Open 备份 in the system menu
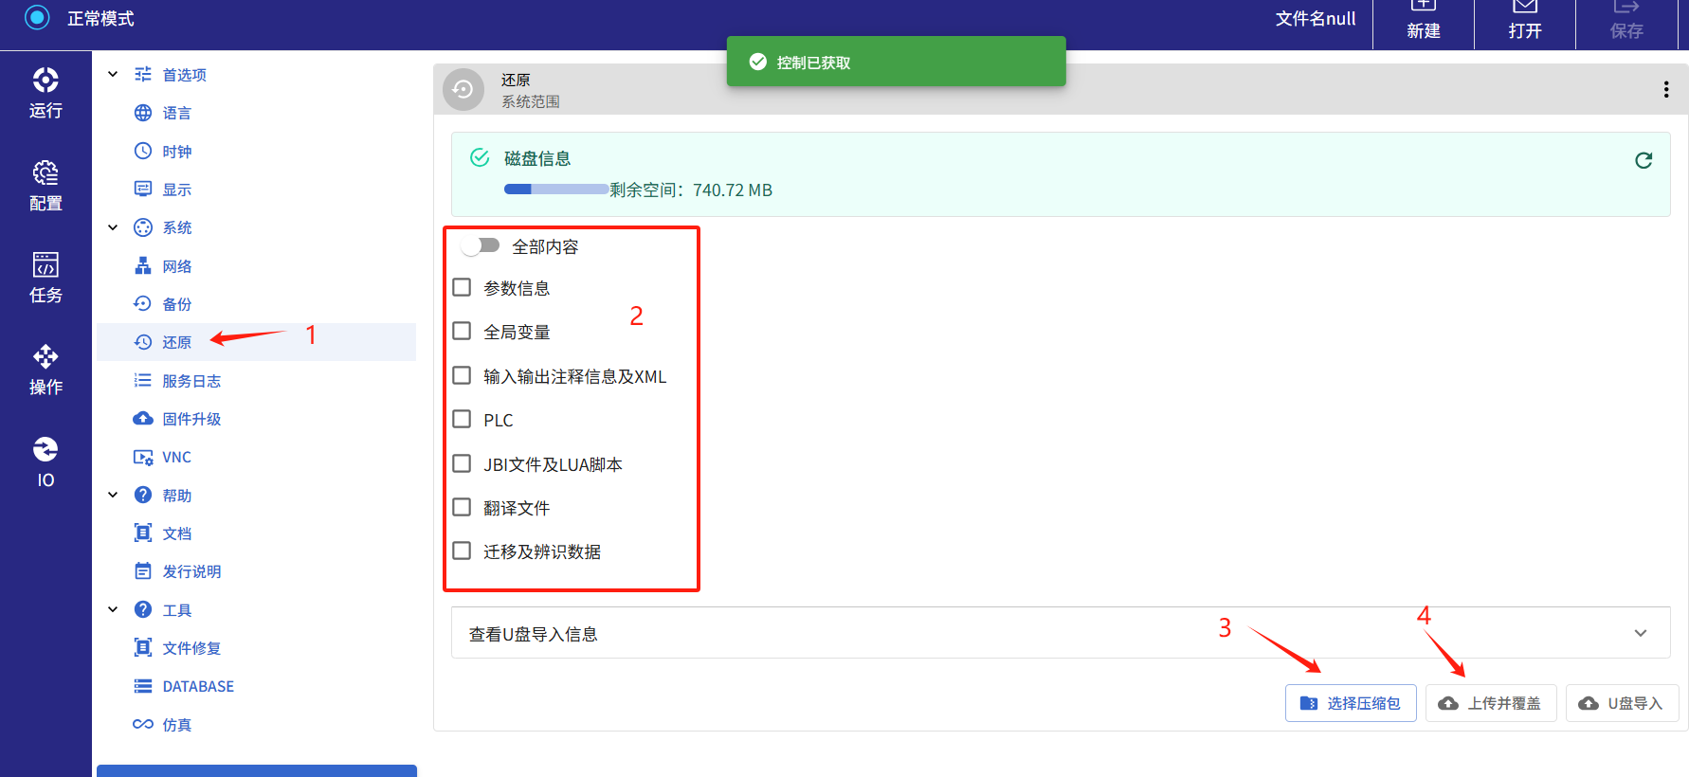 click(x=176, y=304)
